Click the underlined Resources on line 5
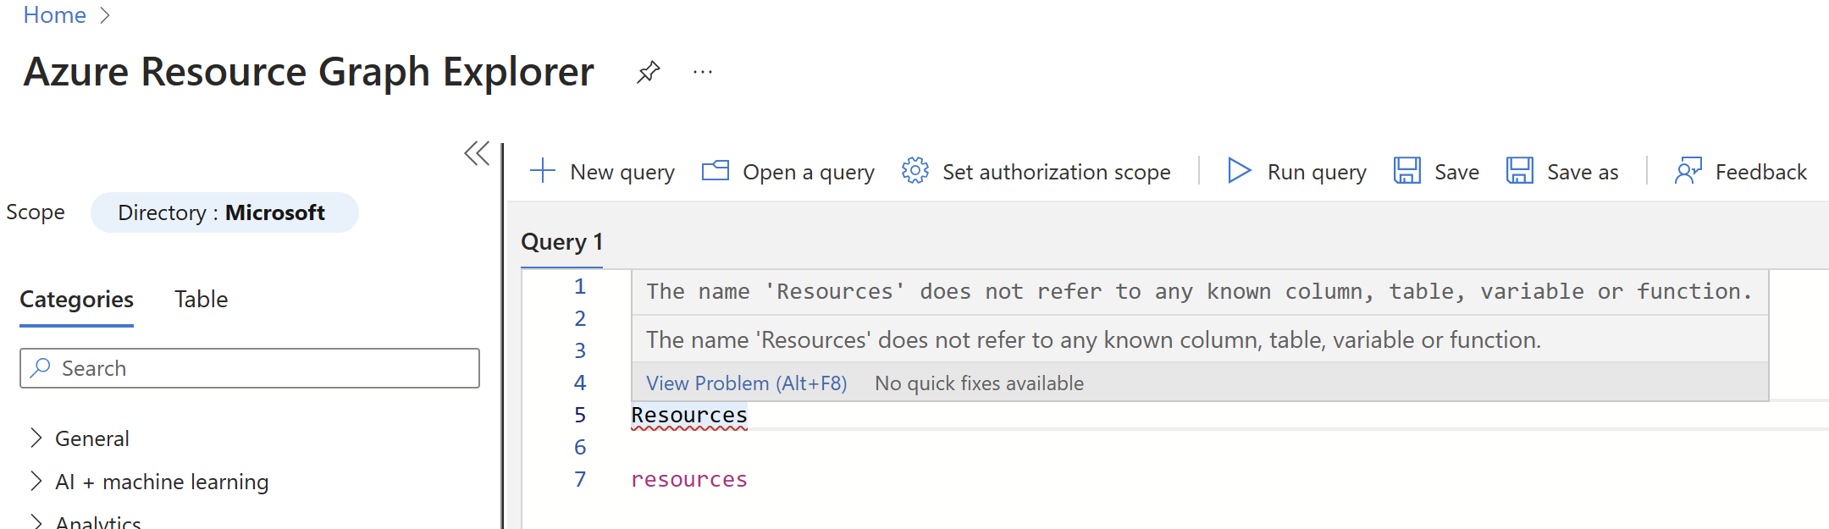Screen dimensions: 1829x529 (x=689, y=416)
